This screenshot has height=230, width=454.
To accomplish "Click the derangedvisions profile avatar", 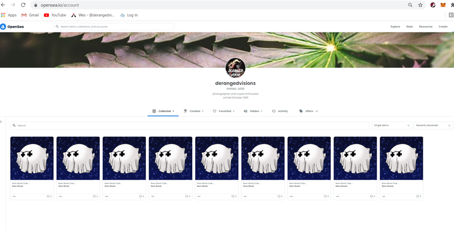I will click(x=235, y=68).
